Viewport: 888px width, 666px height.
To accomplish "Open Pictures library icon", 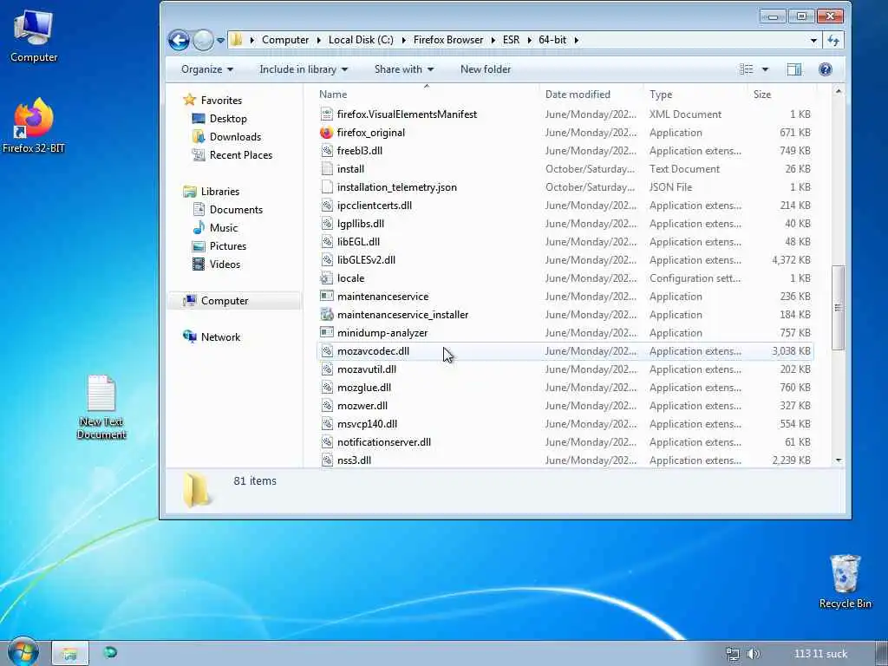I will click(x=199, y=245).
